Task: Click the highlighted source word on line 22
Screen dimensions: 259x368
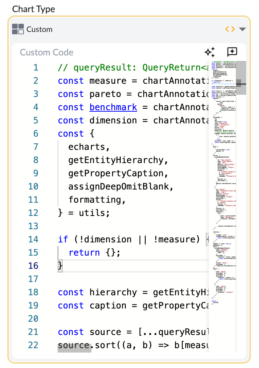Action: pos(74,345)
